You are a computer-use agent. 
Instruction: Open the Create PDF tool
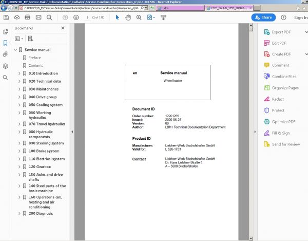coord(281,54)
